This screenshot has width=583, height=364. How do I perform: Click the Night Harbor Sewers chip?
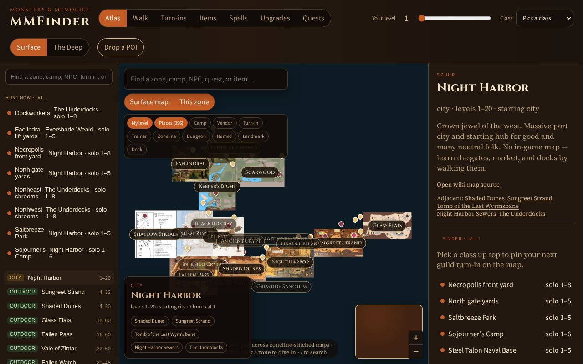[x=157, y=347]
